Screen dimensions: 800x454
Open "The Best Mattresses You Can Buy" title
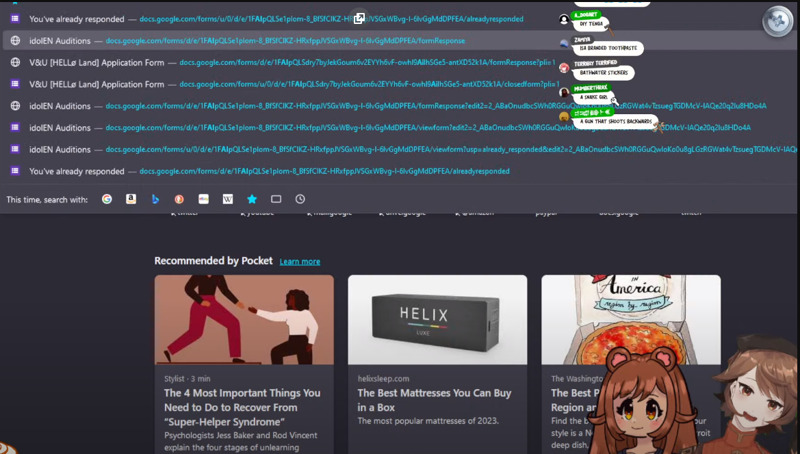pyautogui.click(x=434, y=400)
